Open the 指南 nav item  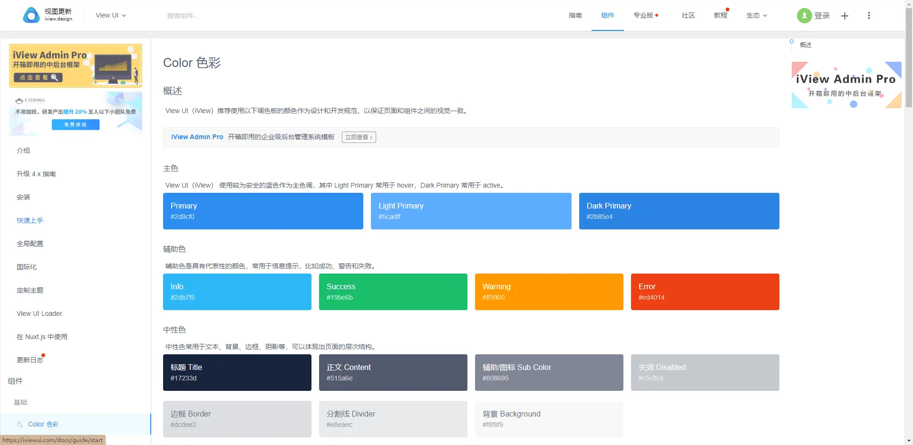tap(575, 15)
